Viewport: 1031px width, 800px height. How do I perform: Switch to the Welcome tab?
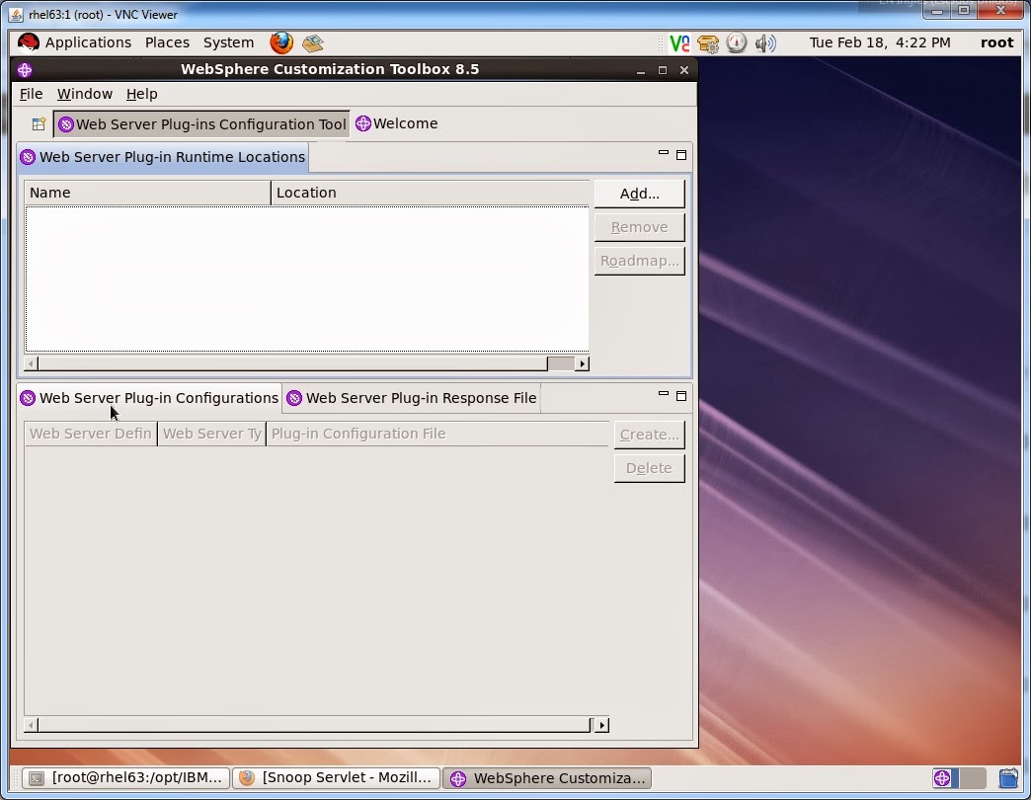pyautogui.click(x=405, y=123)
